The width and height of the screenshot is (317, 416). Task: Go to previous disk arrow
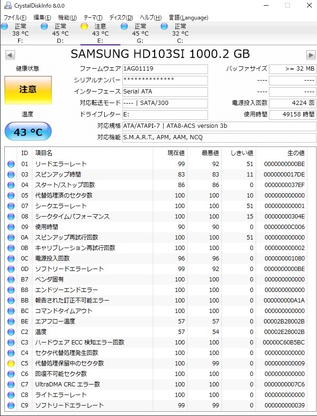tap(10, 55)
